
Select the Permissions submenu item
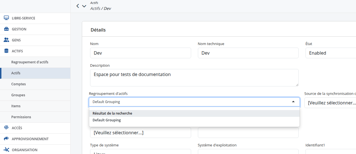coord(35,117)
